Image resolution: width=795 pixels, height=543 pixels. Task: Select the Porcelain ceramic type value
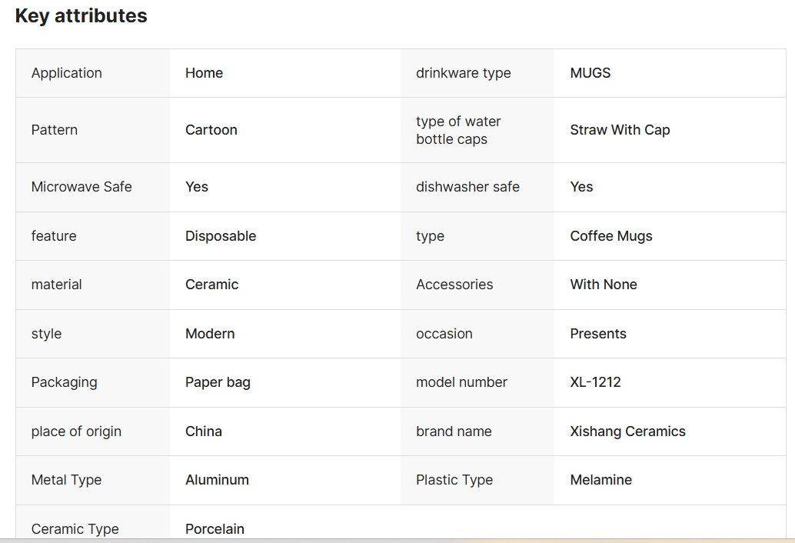[215, 529]
